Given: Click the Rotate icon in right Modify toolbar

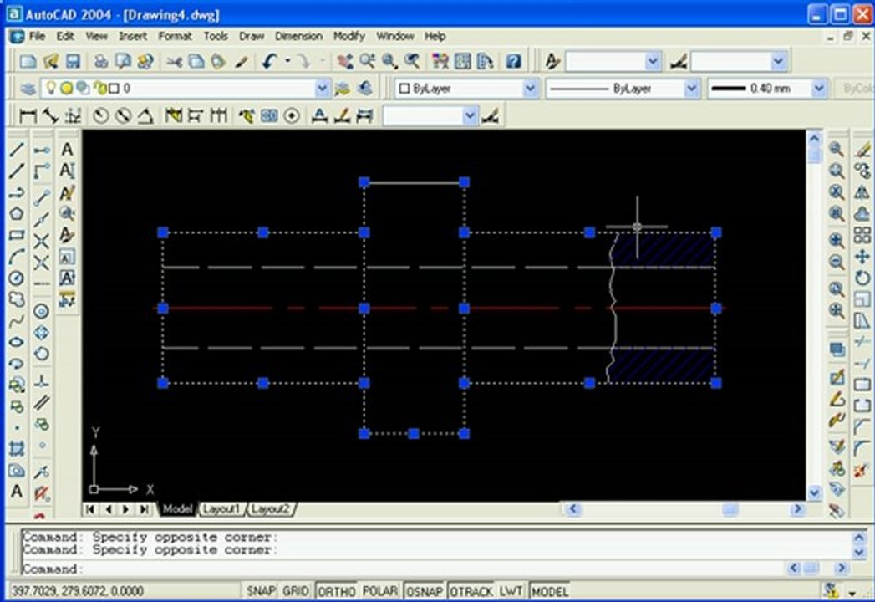Looking at the screenshot, I should [x=862, y=278].
